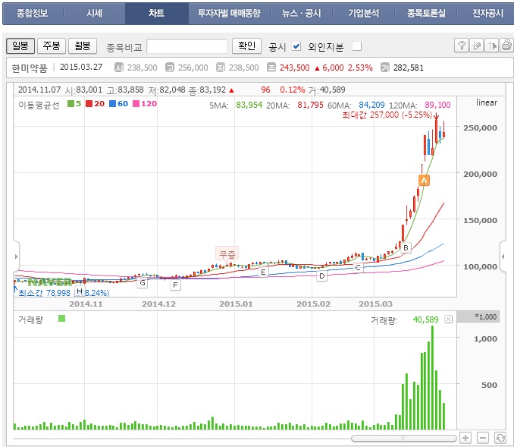
Task: Click the linear scale selector
Action: [x=487, y=102]
